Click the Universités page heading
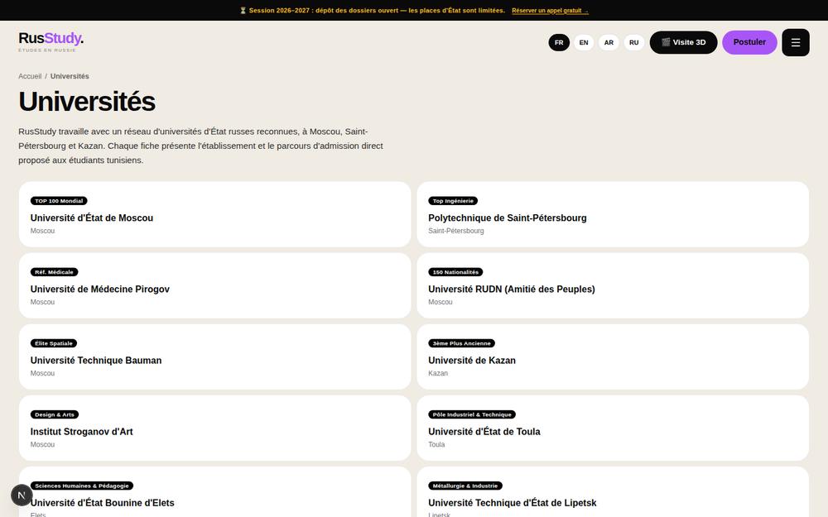 click(x=87, y=102)
